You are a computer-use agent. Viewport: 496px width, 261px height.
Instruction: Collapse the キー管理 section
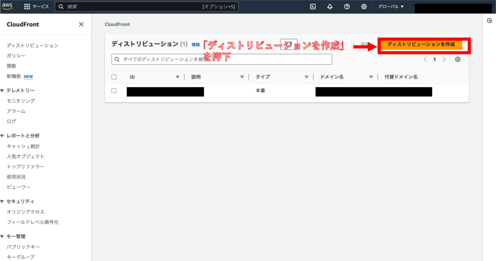coord(2,236)
